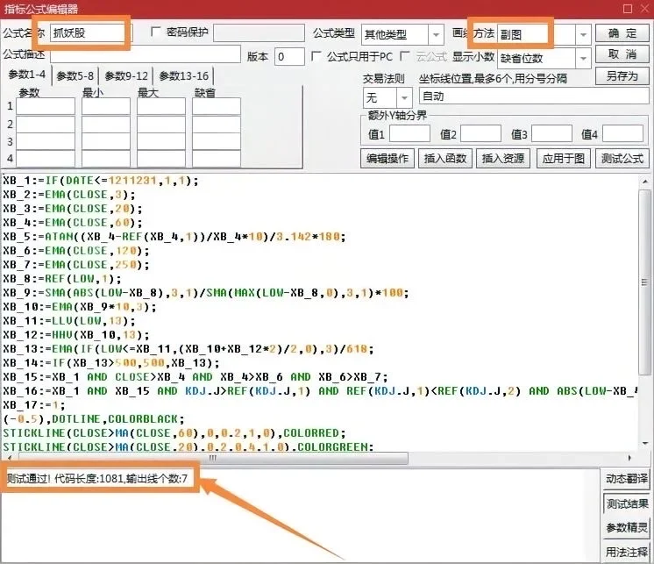654x564 pixels.
Task: Expand the 交易法则 dropdown arrow
Action: point(404,97)
